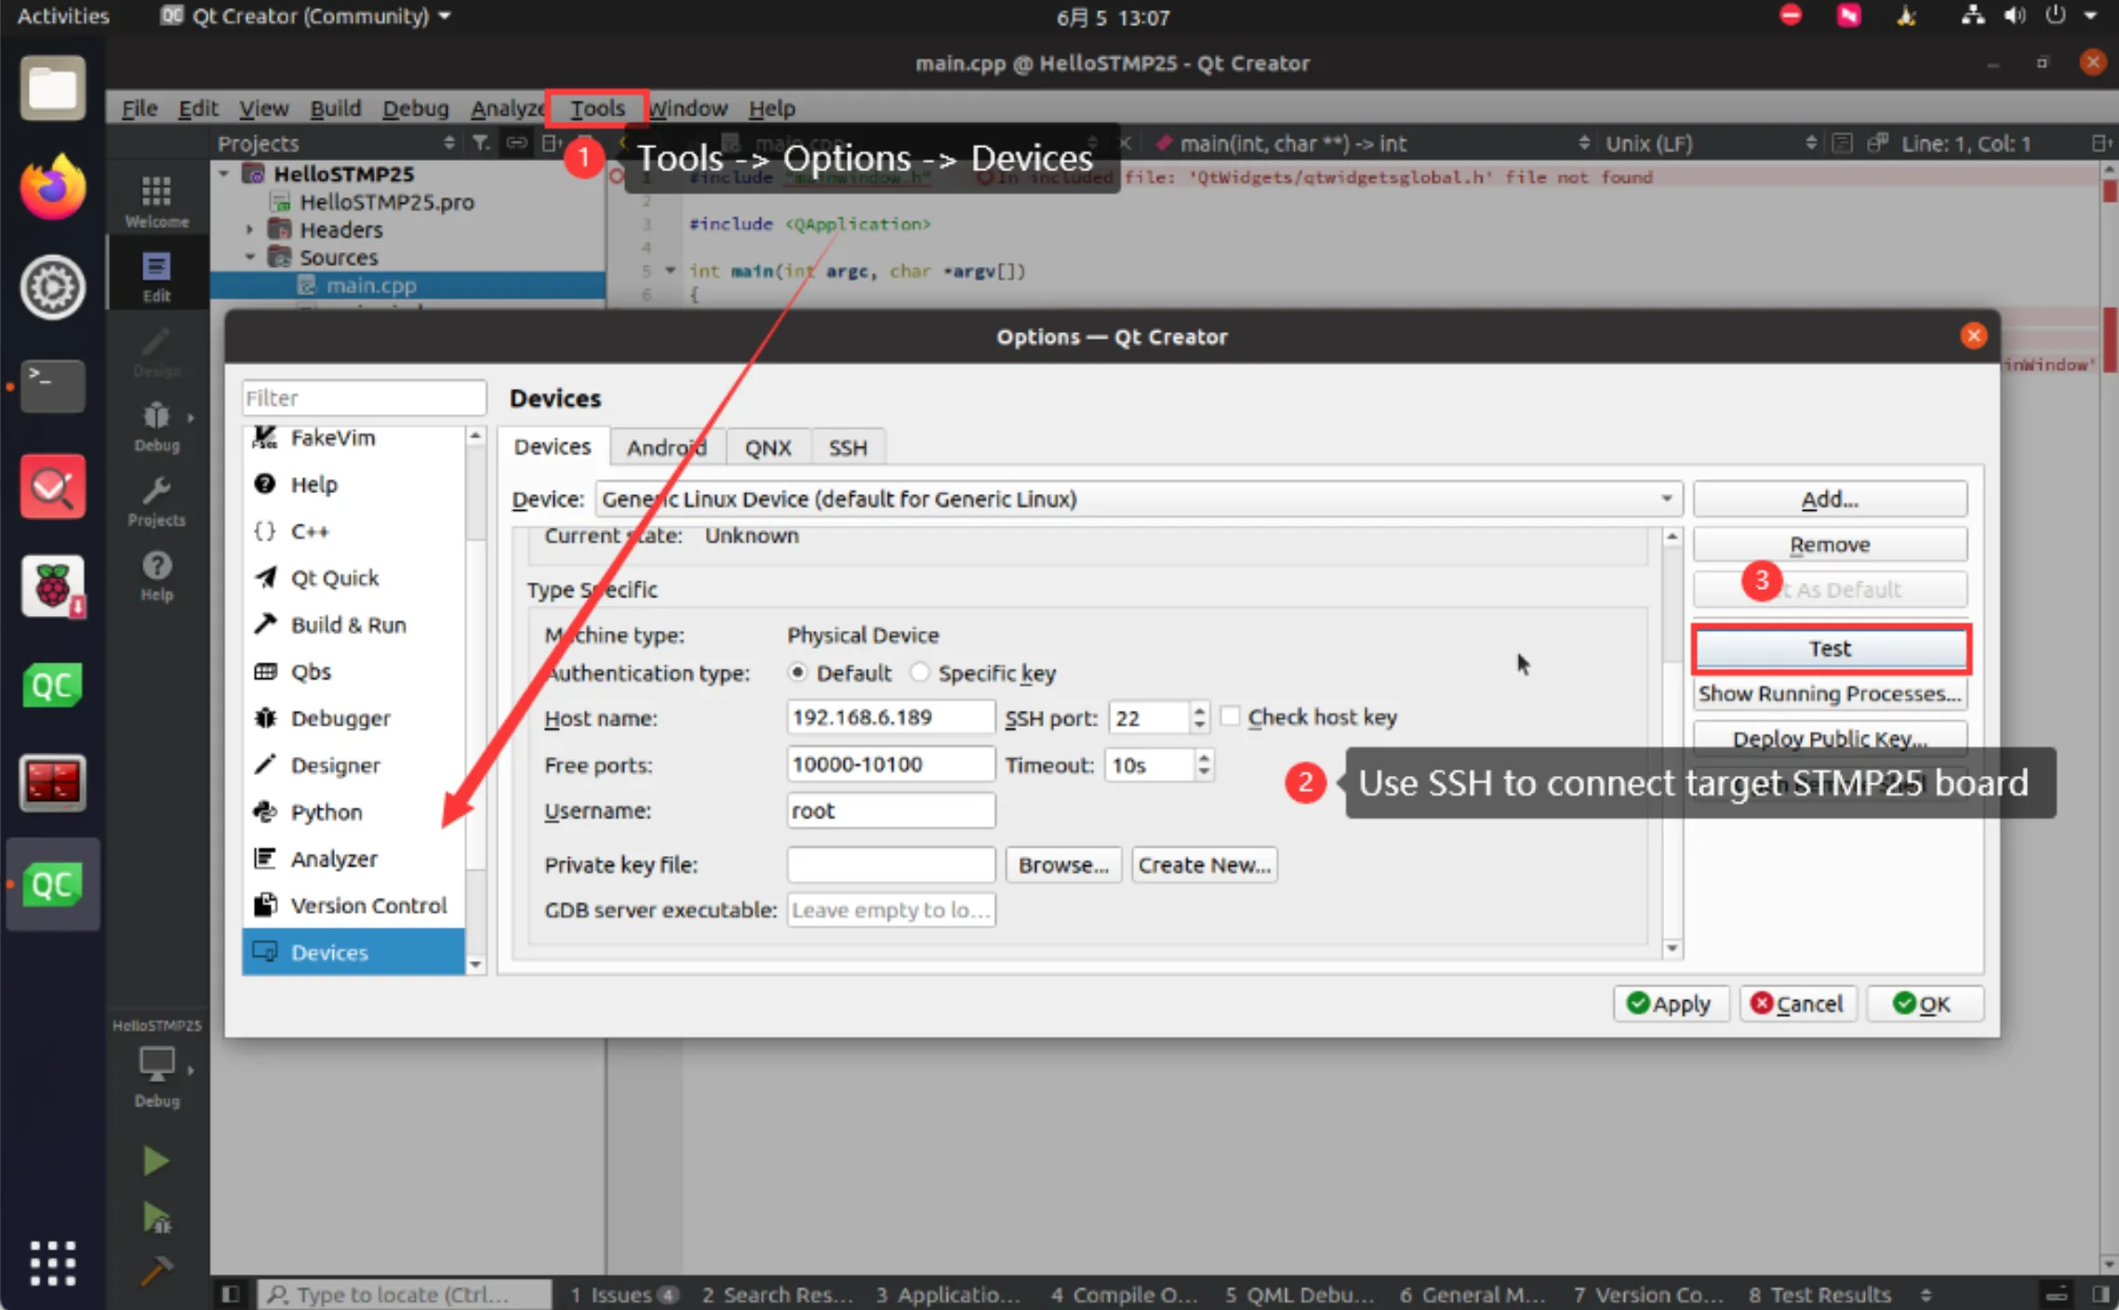Open the 1 Issues output pane
This screenshot has height=1310, width=2119.
(623, 1294)
